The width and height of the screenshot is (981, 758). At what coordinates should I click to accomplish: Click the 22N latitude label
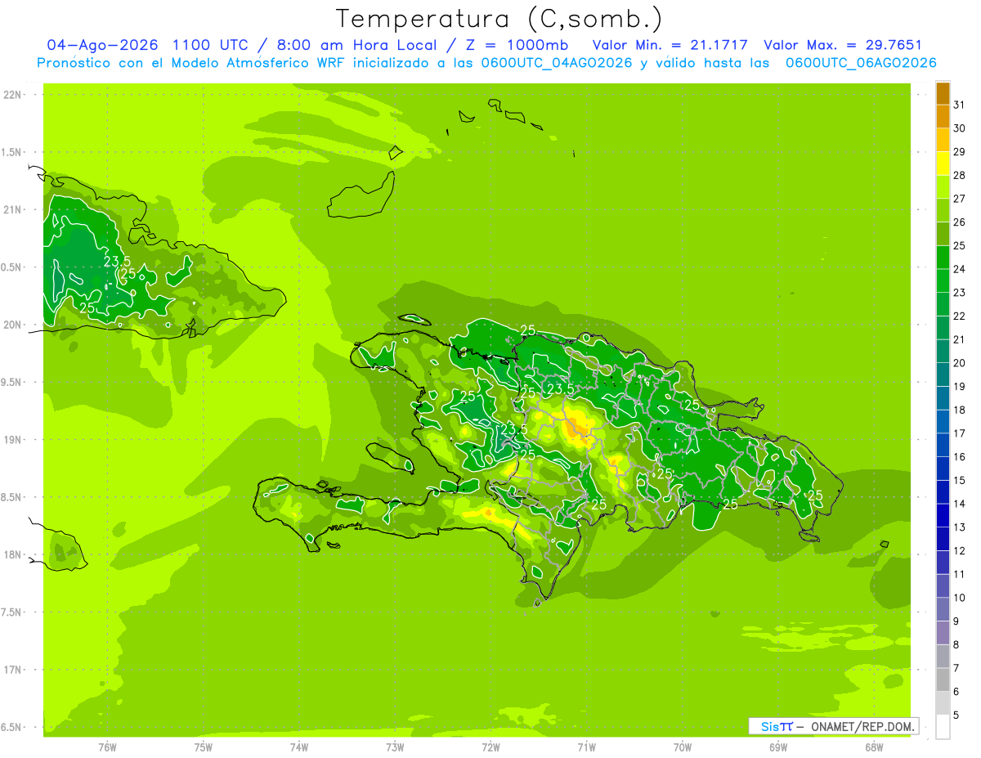[13, 95]
